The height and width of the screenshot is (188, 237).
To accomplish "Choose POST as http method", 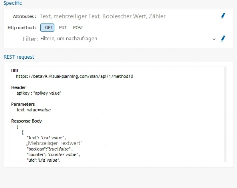I will pos(78,28).
